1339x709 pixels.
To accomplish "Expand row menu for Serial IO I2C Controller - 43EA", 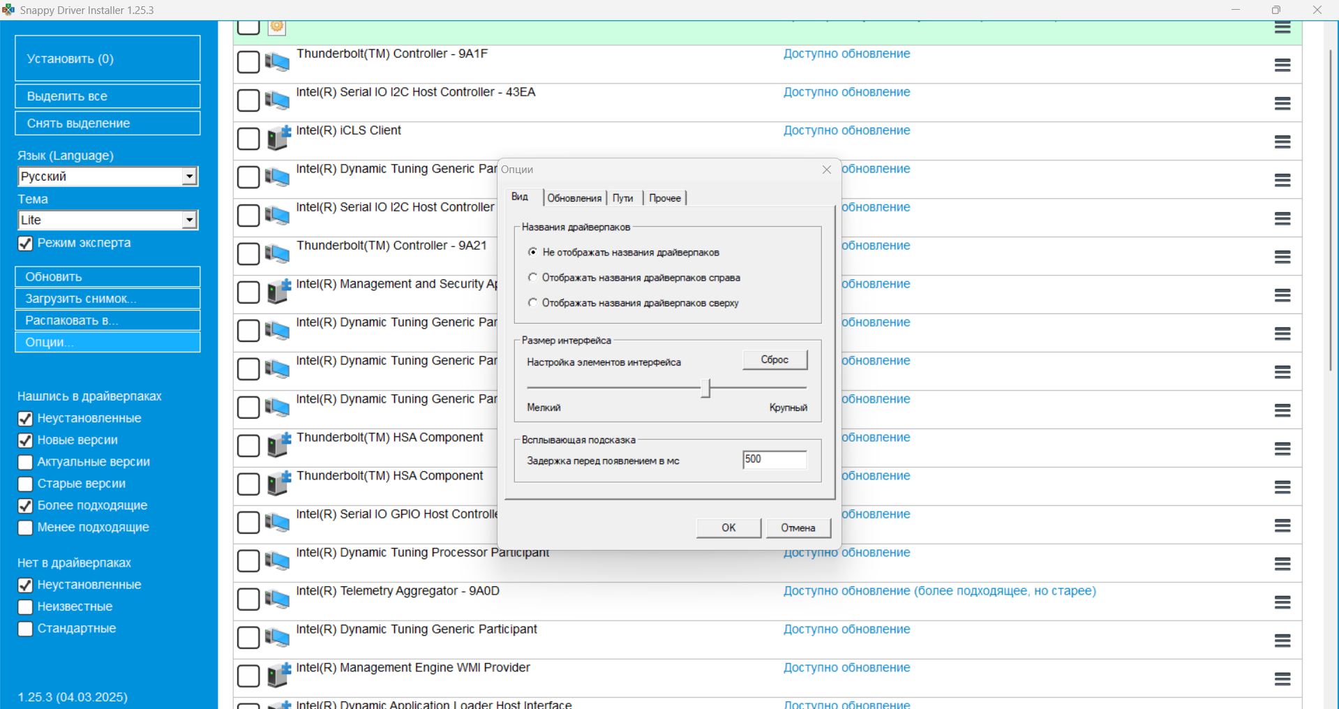I will coord(1282,103).
